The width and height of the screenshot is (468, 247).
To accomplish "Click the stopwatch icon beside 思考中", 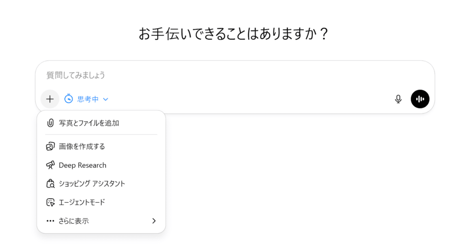I will pyautogui.click(x=69, y=99).
